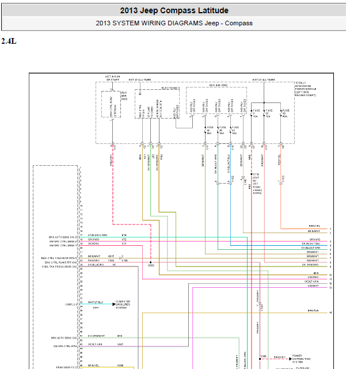Click the 'S305' splice label
346x369 pixels.
264,356
